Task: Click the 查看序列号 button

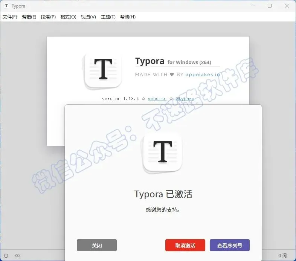Action: [x=230, y=245]
